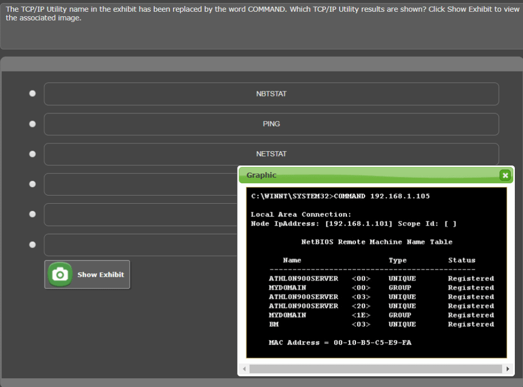Click the Node IpAddress line
This screenshot has width=523, height=387.
coord(353,223)
